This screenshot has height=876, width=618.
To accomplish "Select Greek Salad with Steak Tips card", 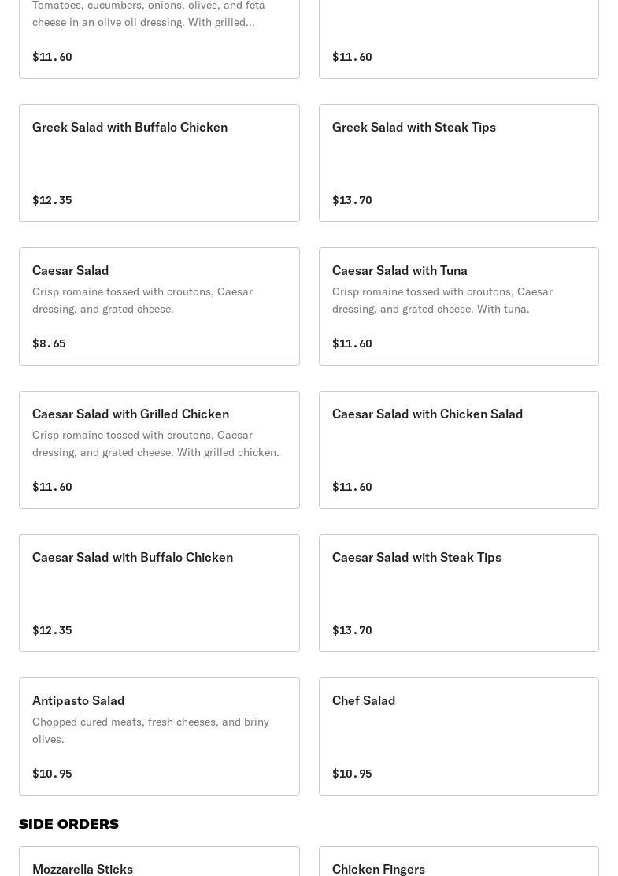I will (459, 163).
